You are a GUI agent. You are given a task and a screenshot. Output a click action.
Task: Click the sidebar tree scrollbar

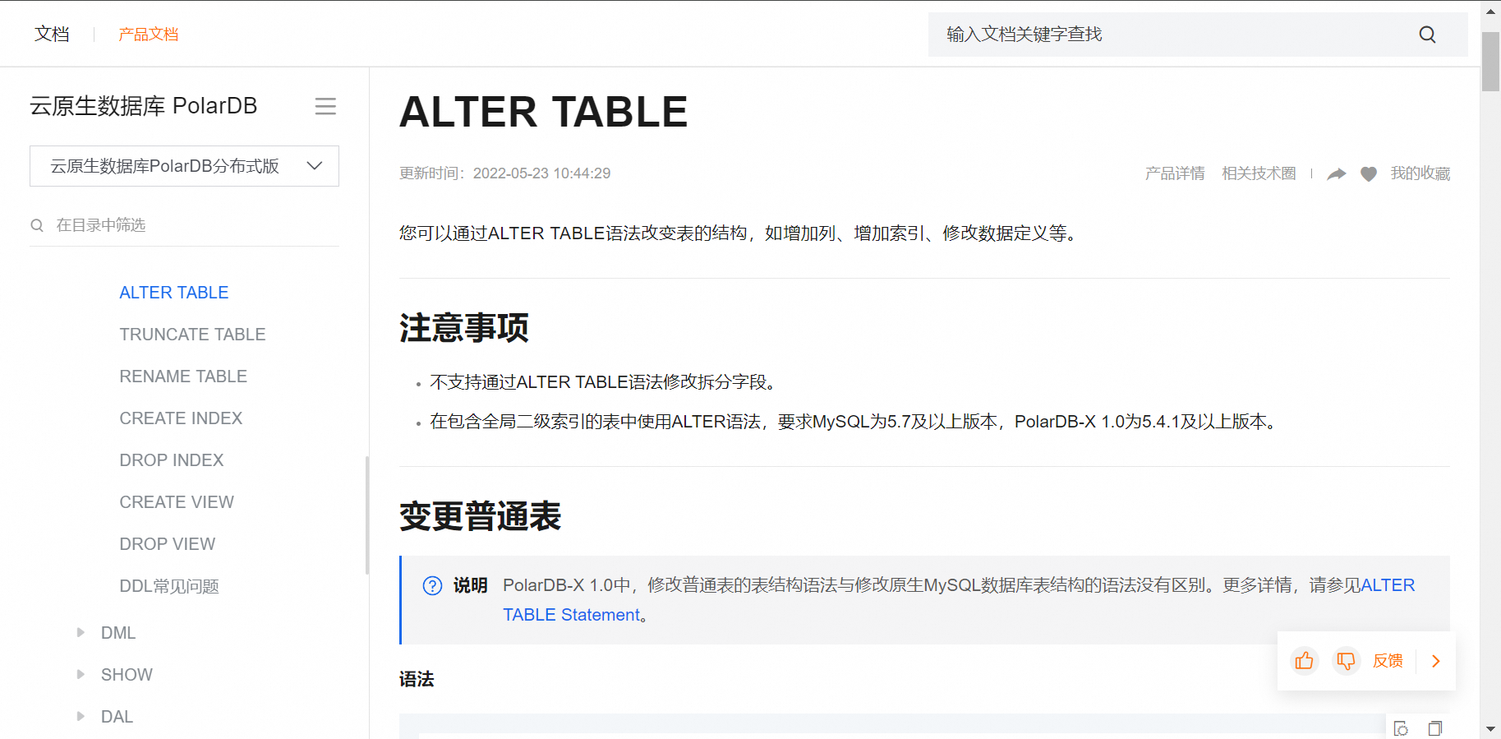(x=367, y=515)
